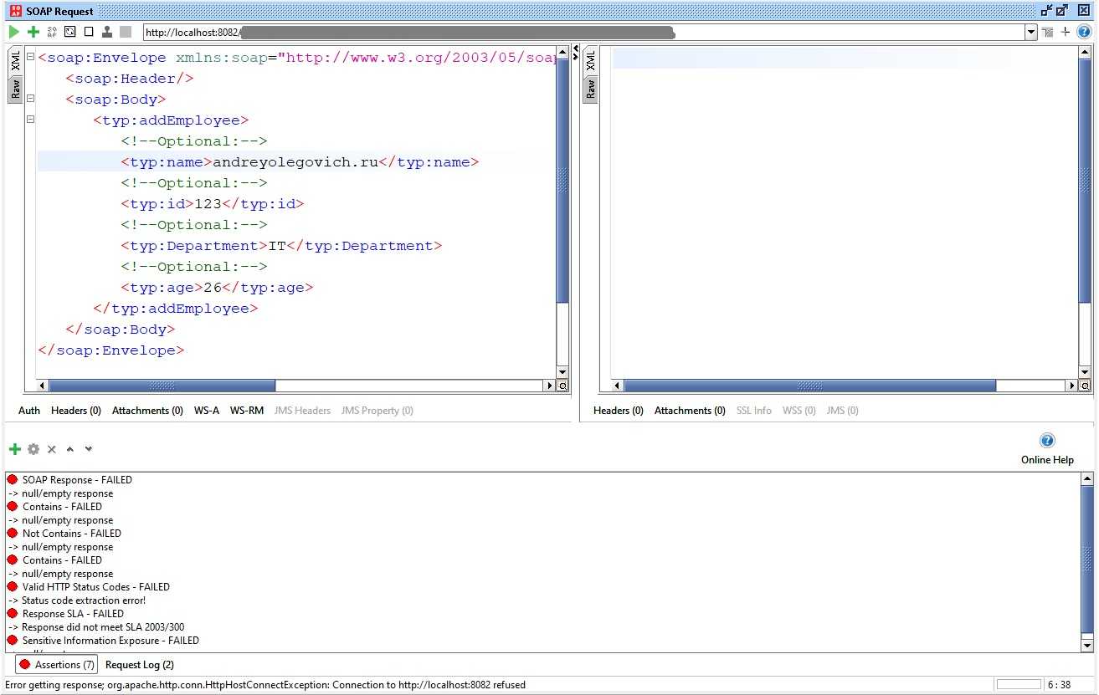
Task: Open help from the toolbar question mark
Action: pos(1084,32)
